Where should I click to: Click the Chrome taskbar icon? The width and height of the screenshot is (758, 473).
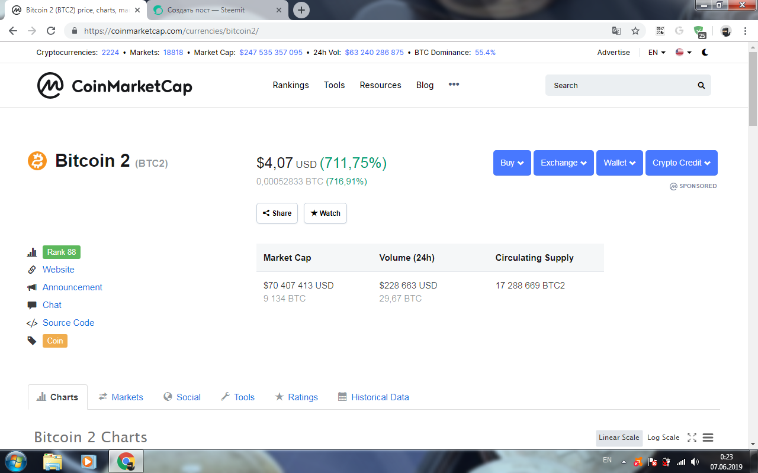click(126, 461)
